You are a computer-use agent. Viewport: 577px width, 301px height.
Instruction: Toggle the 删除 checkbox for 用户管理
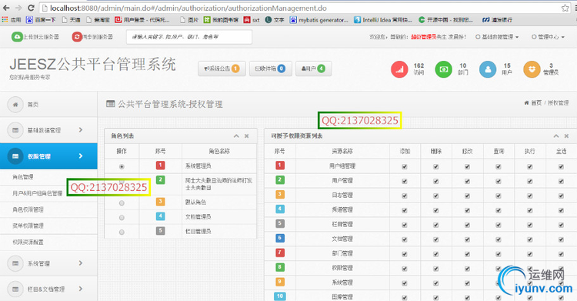click(x=436, y=181)
